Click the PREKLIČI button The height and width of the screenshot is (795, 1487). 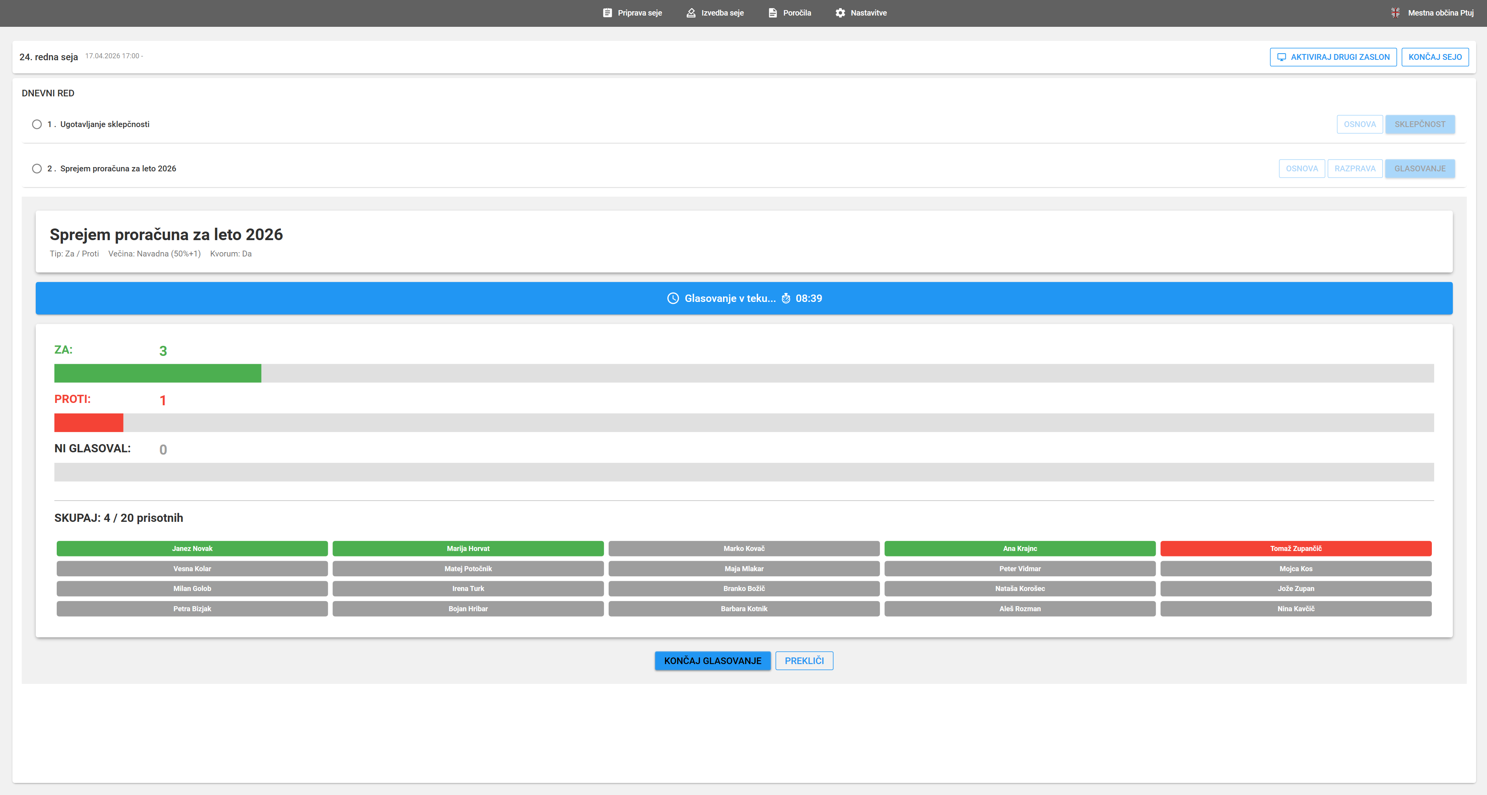point(804,661)
